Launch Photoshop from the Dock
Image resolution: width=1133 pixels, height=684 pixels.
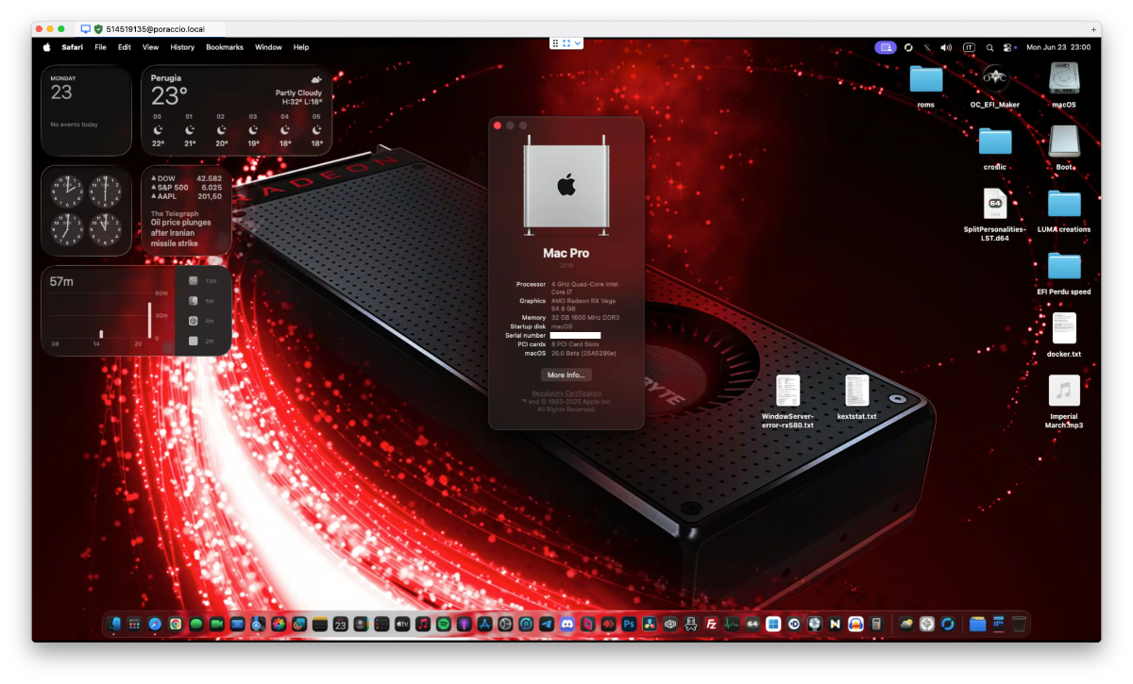pos(629,624)
